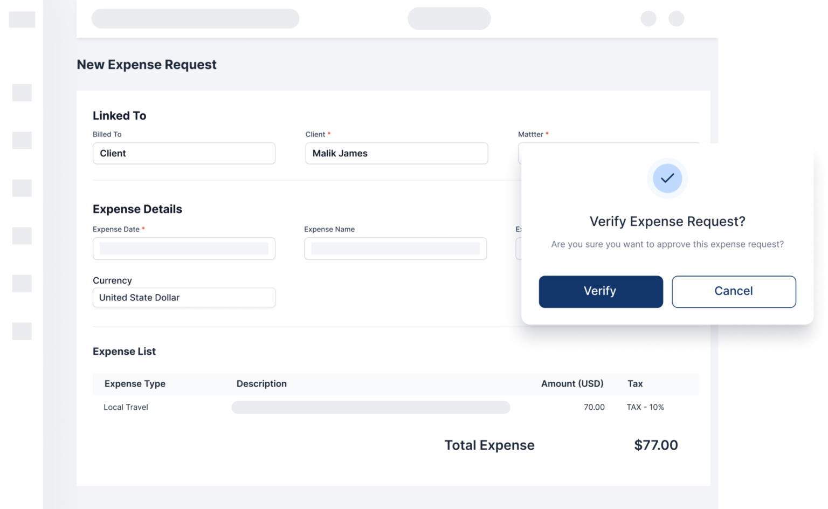Open the Billed To dropdown showing Client

pos(184,153)
